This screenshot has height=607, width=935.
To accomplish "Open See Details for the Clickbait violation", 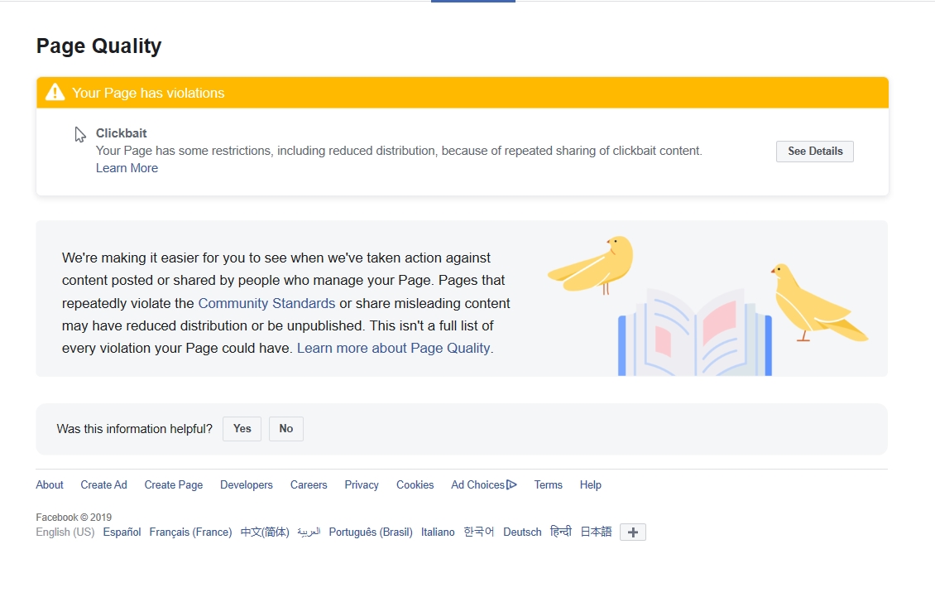I will point(814,151).
